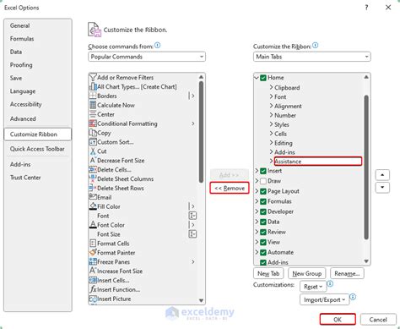Click the Custom Sort icon
Image resolution: width=400 pixels, height=329 pixels.
pyautogui.click(x=93, y=142)
